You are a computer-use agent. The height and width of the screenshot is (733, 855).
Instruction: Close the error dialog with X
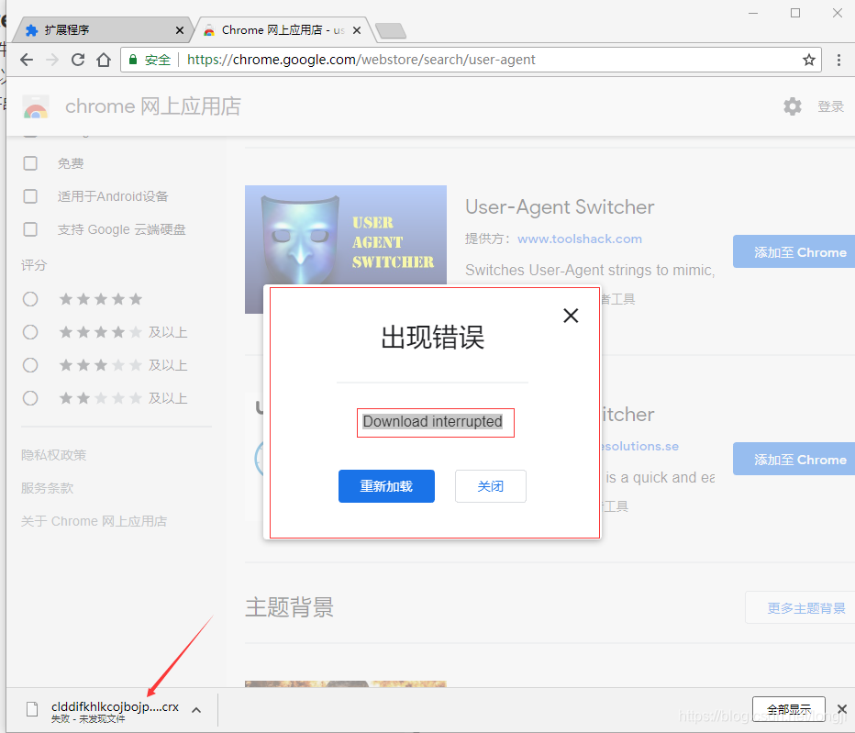571,316
